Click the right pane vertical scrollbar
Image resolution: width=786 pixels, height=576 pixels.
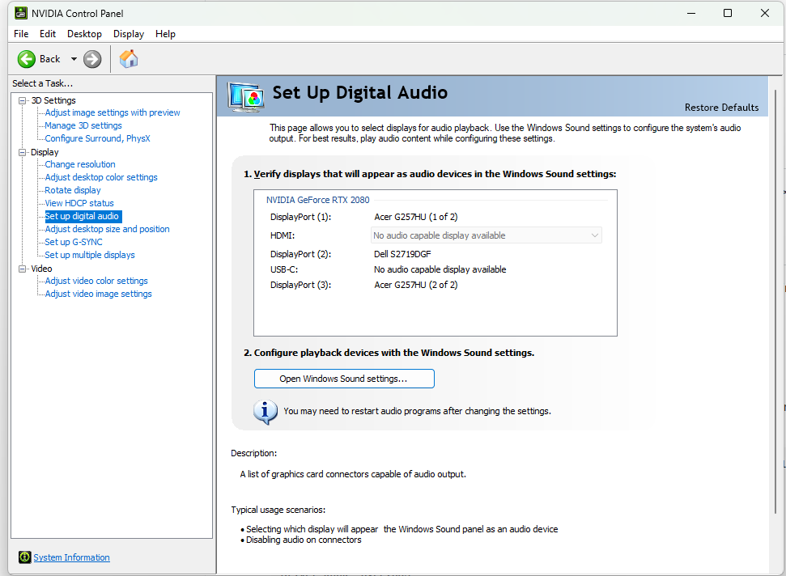point(775,300)
